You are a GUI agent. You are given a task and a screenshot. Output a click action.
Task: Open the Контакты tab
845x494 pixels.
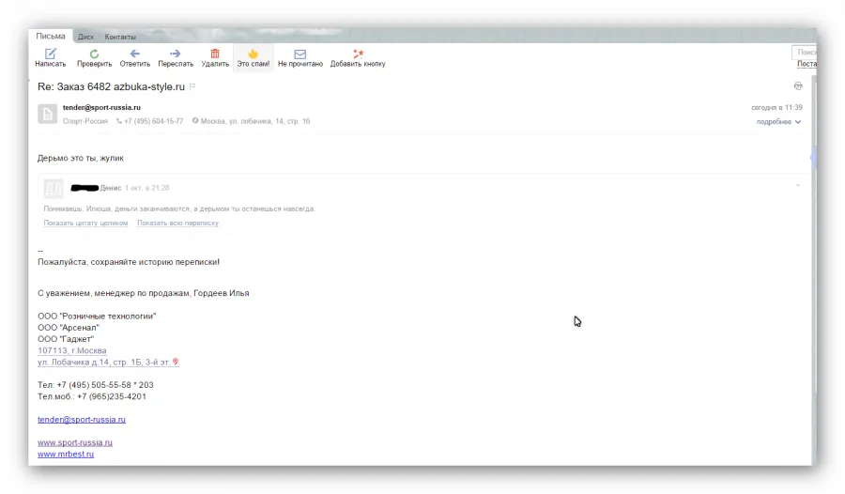[120, 37]
